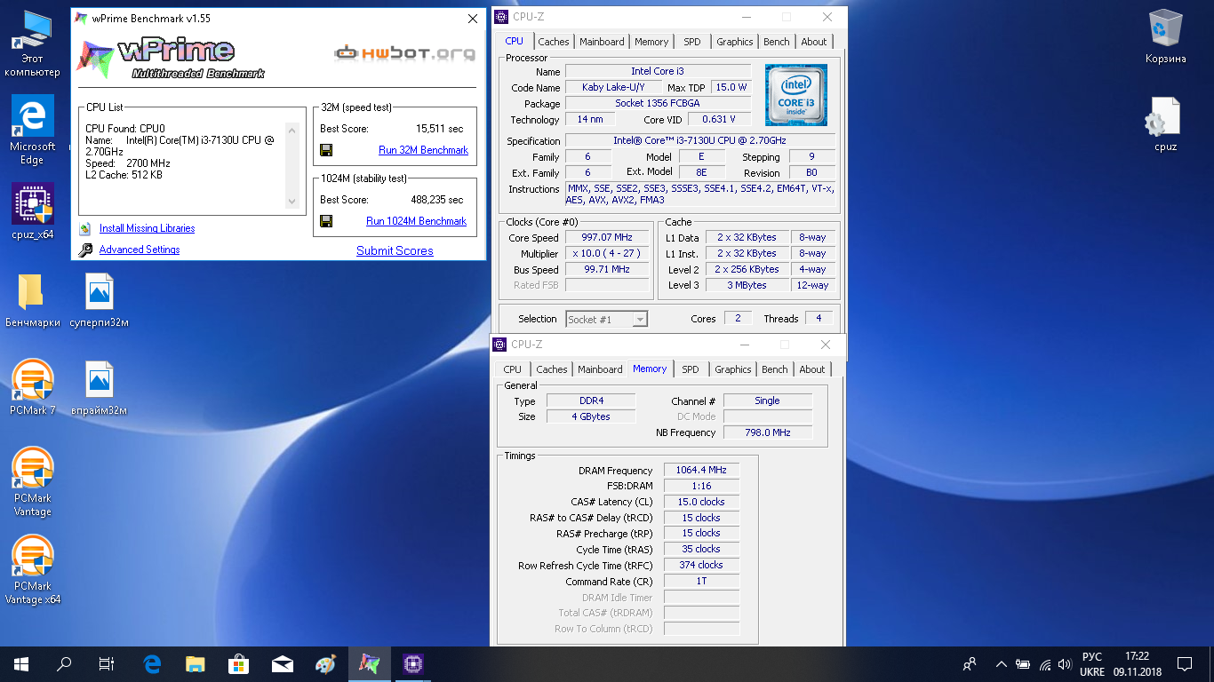Viewport: 1214px width, 682px height.
Task: Click the Install Missing Libraries link
Action: 147,228
